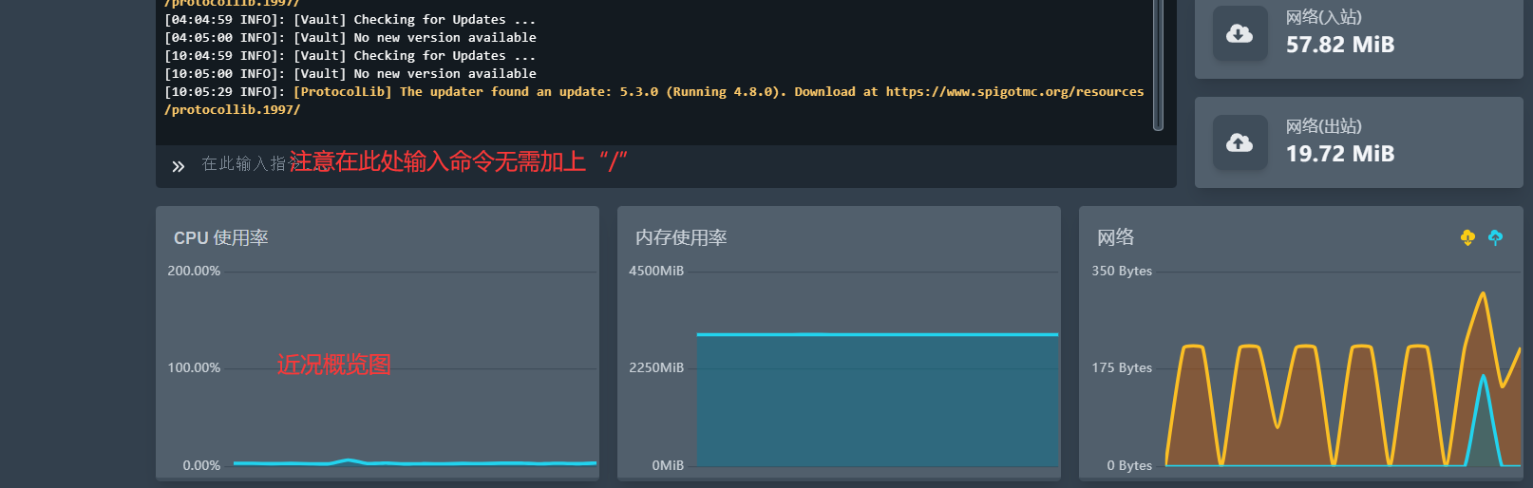The image size is (1533, 488).
Task: Click the inbound network cloud-download icon
Action: click(x=1240, y=34)
